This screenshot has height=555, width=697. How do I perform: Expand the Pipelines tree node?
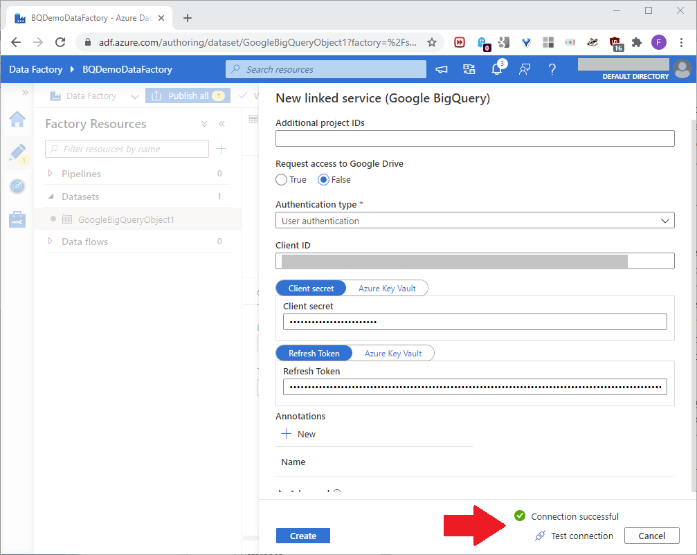[51, 174]
